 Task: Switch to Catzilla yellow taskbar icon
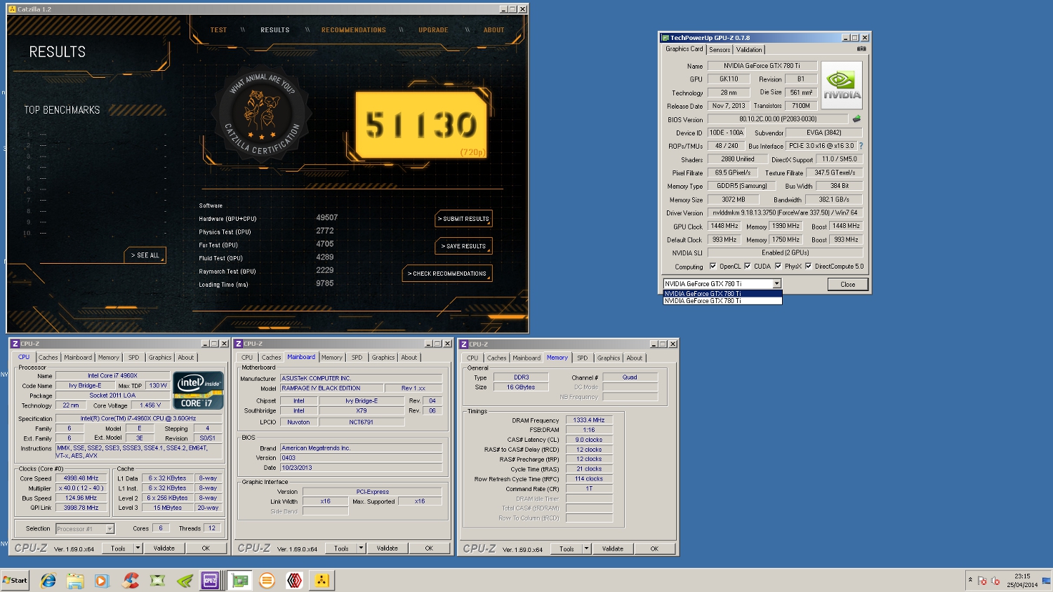pos(322,580)
